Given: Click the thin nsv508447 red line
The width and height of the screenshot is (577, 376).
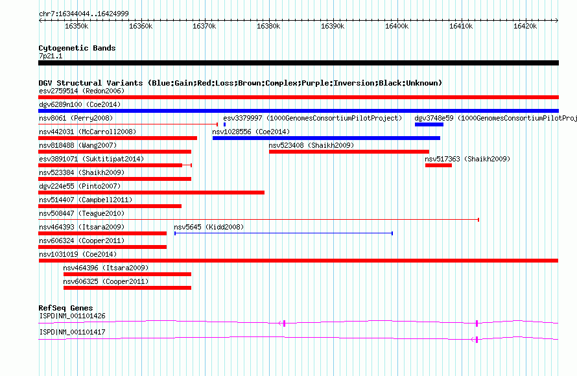Looking at the screenshot, I should pos(259,220).
